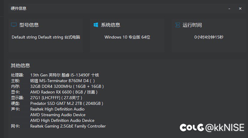Select the 运行时间 heading

192,25
